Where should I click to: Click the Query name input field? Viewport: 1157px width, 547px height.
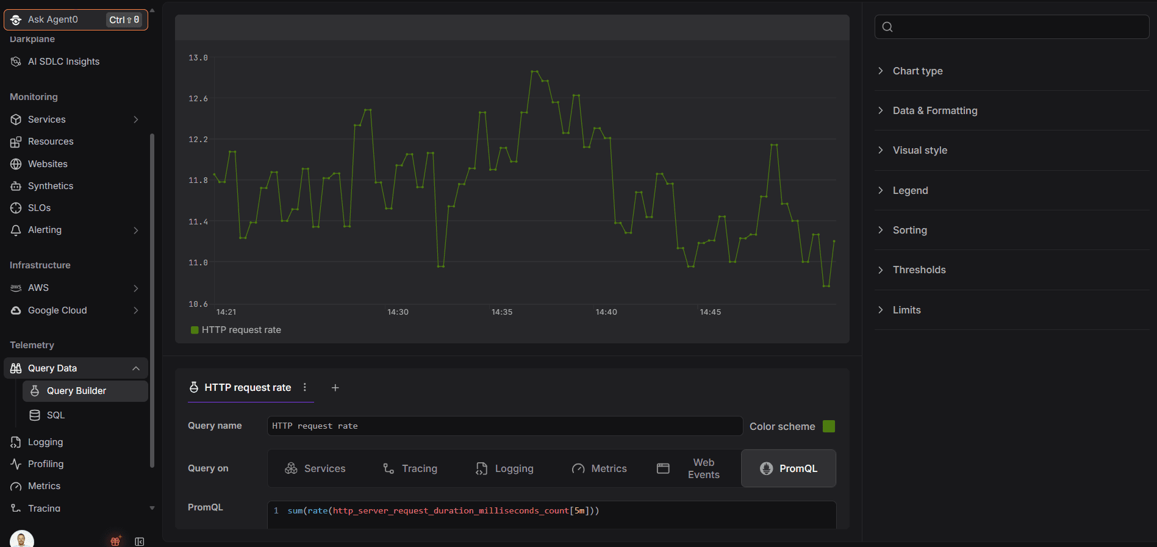coord(505,426)
